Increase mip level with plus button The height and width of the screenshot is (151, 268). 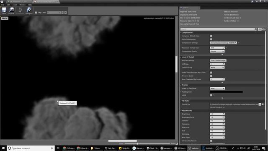(65, 13)
